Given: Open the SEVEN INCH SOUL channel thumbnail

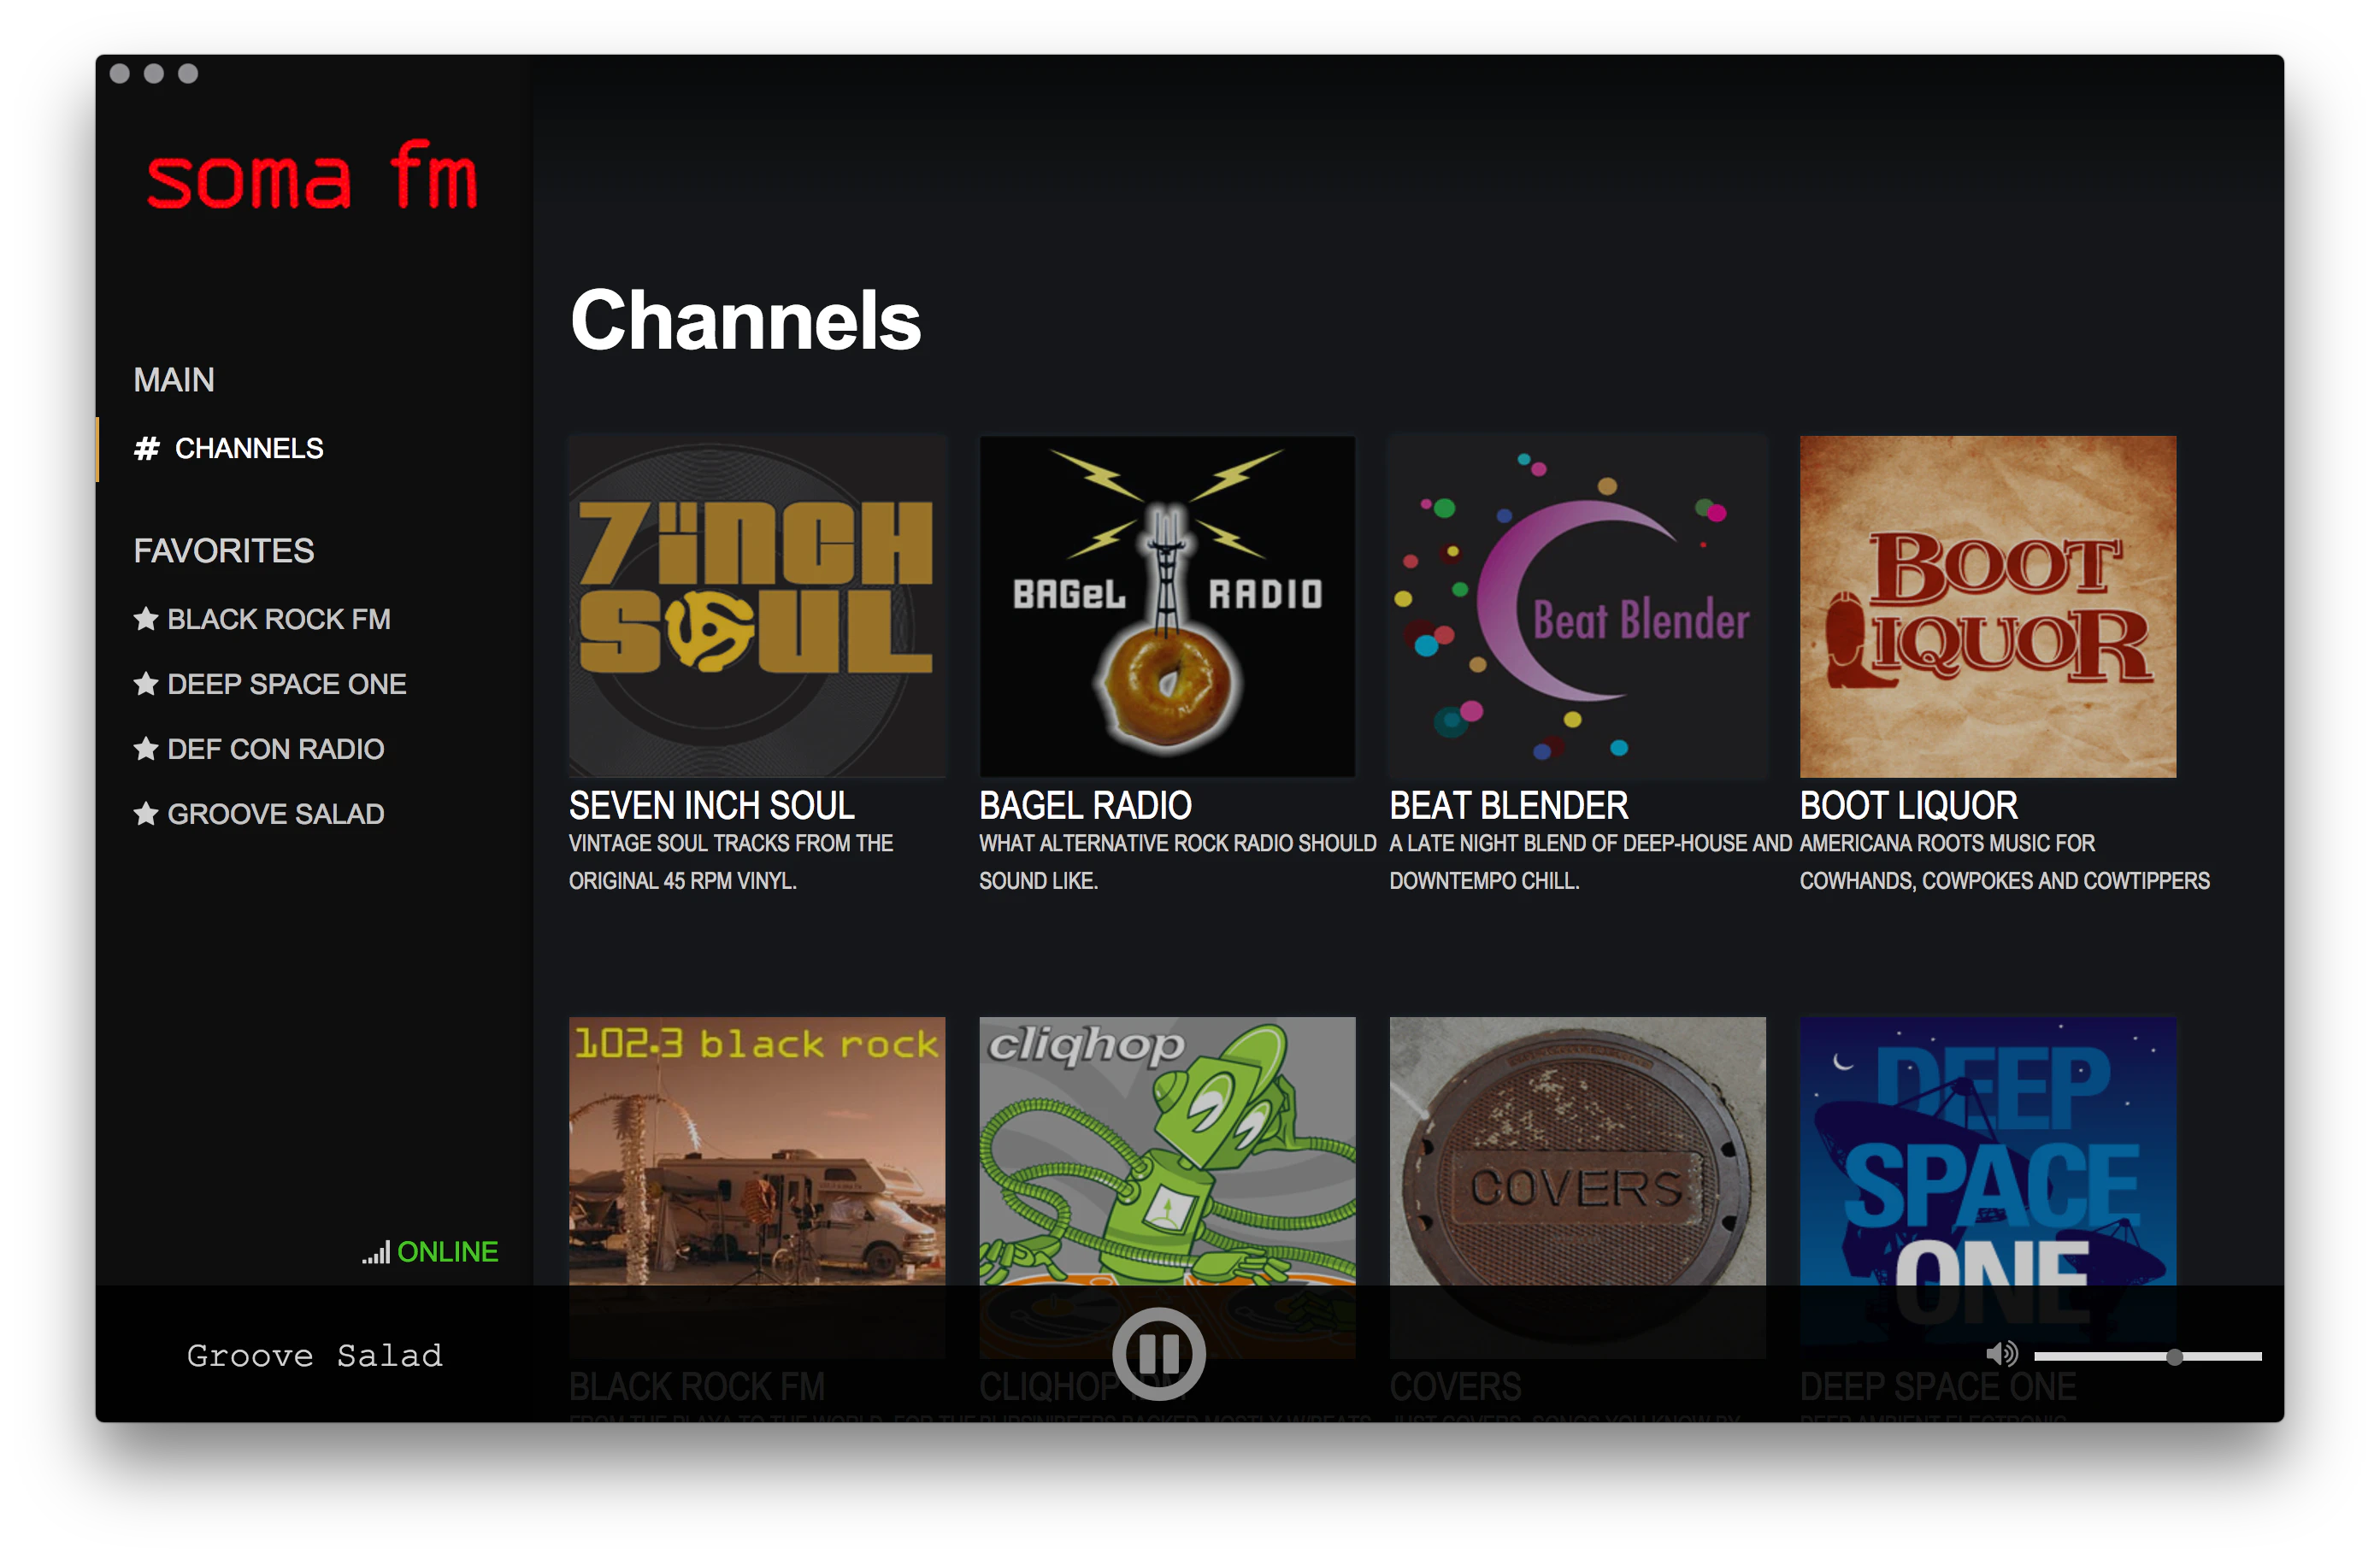Looking at the screenshot, I should pyautogui.click(x=757, y=606).
